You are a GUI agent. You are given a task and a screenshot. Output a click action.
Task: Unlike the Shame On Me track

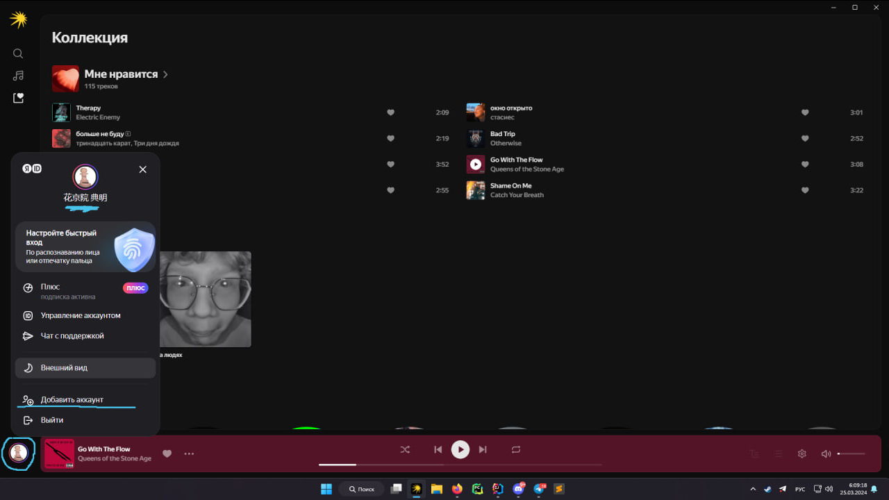point(805,190)
